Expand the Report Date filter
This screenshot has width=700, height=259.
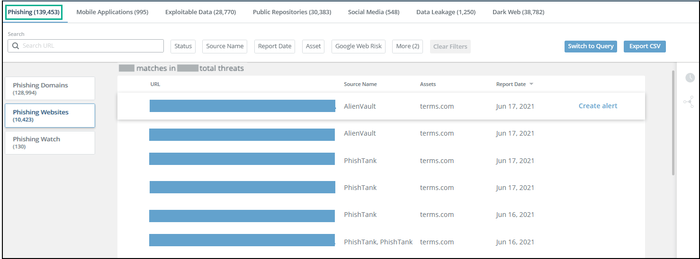pyautogui.click(x=274, y=46)
